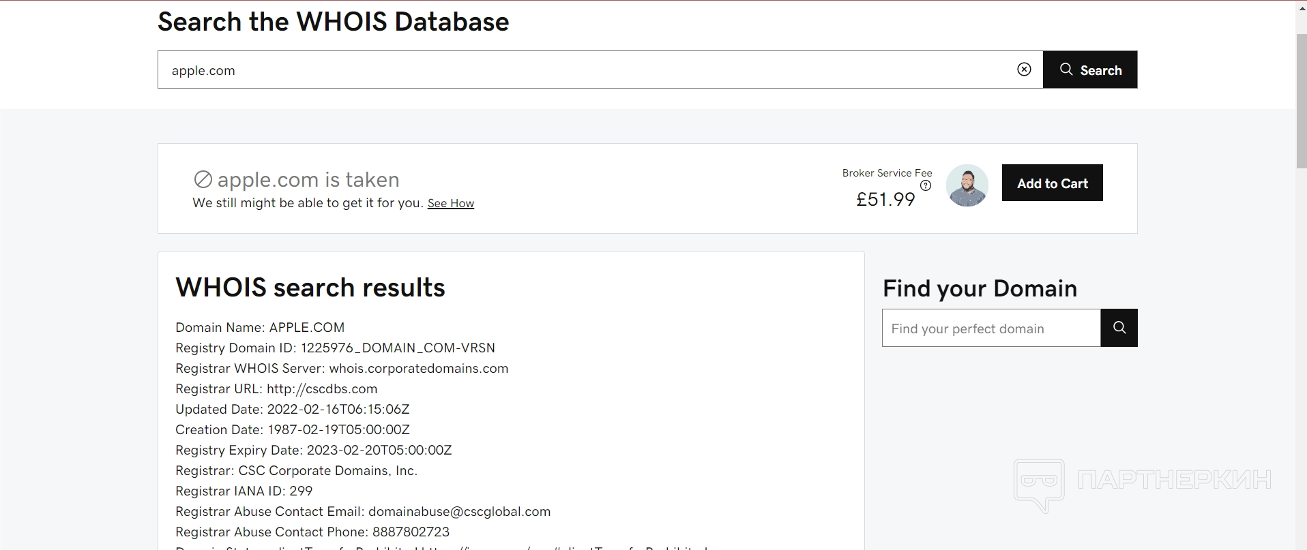Click the whois.corporatedomains.com server text
This screenshot has height=550, width=1307.
pos(418,369)
